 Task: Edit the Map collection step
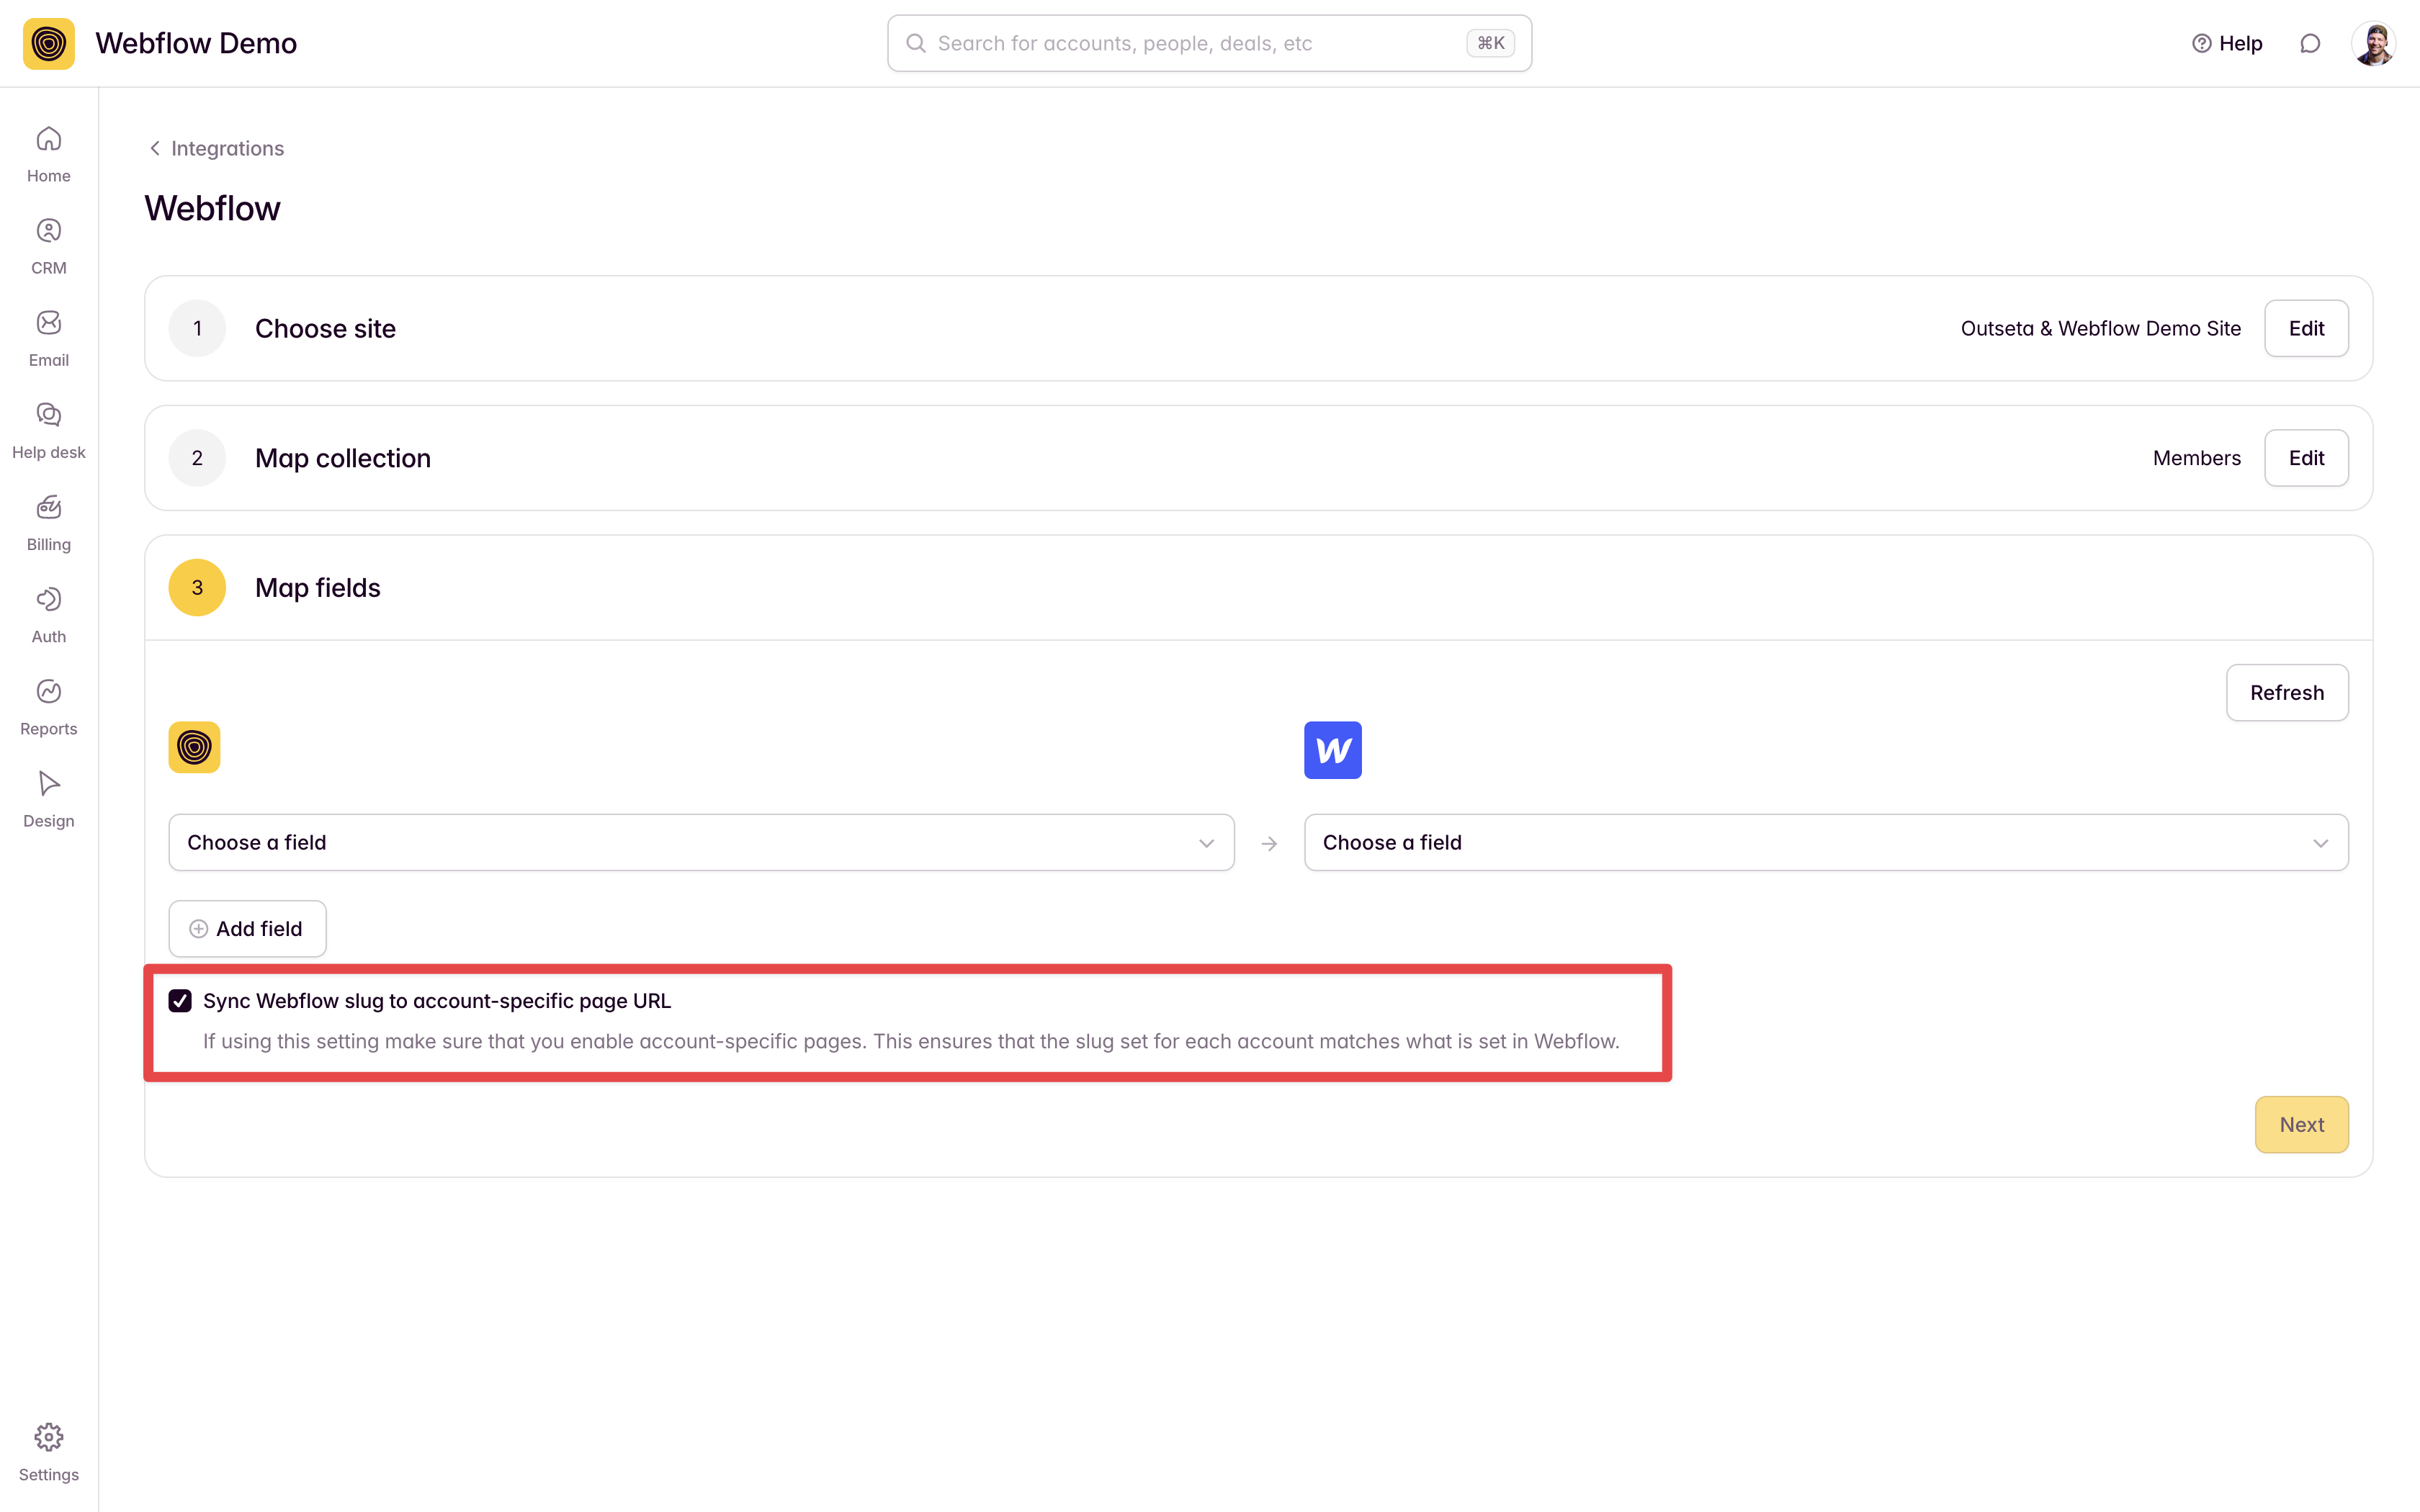pyautogui.click(x=2306, y=458)
